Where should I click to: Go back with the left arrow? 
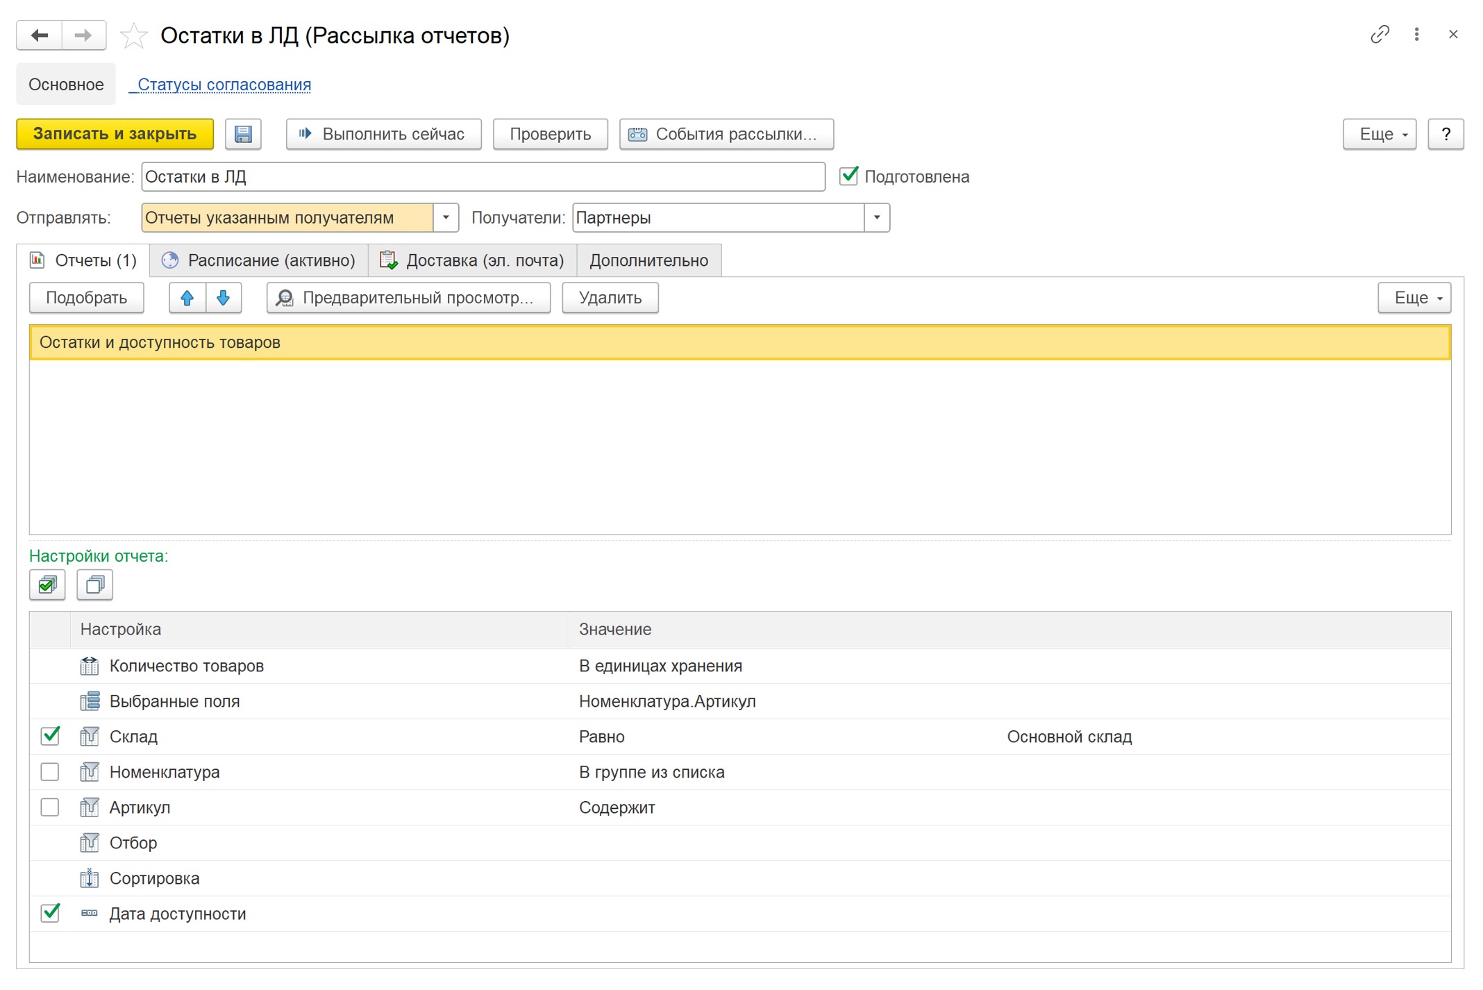point(40,35)
